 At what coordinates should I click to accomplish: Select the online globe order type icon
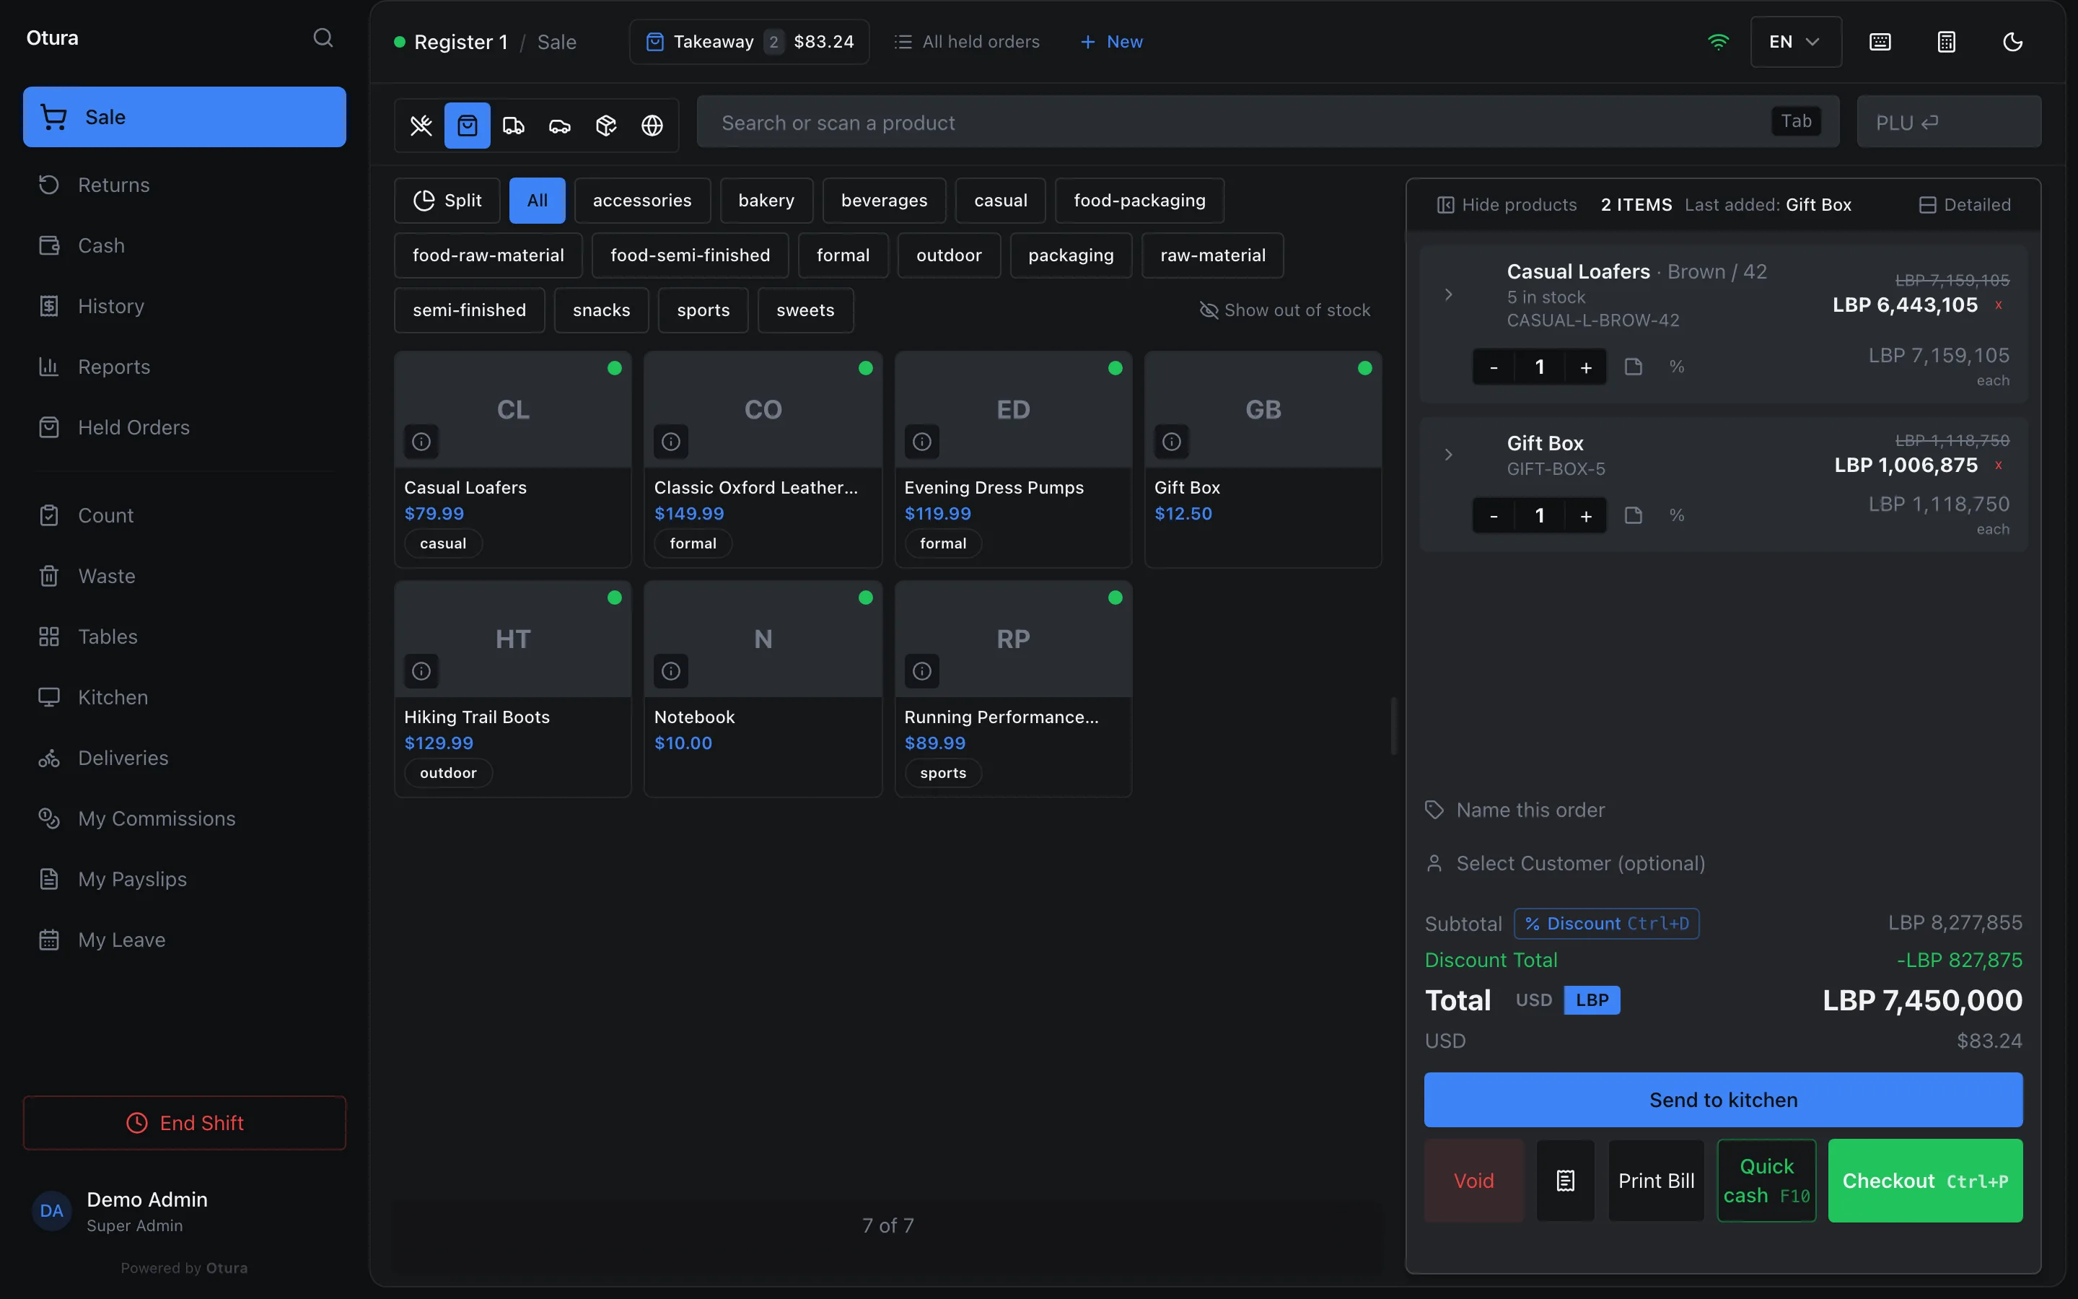[x=652, y=126]
